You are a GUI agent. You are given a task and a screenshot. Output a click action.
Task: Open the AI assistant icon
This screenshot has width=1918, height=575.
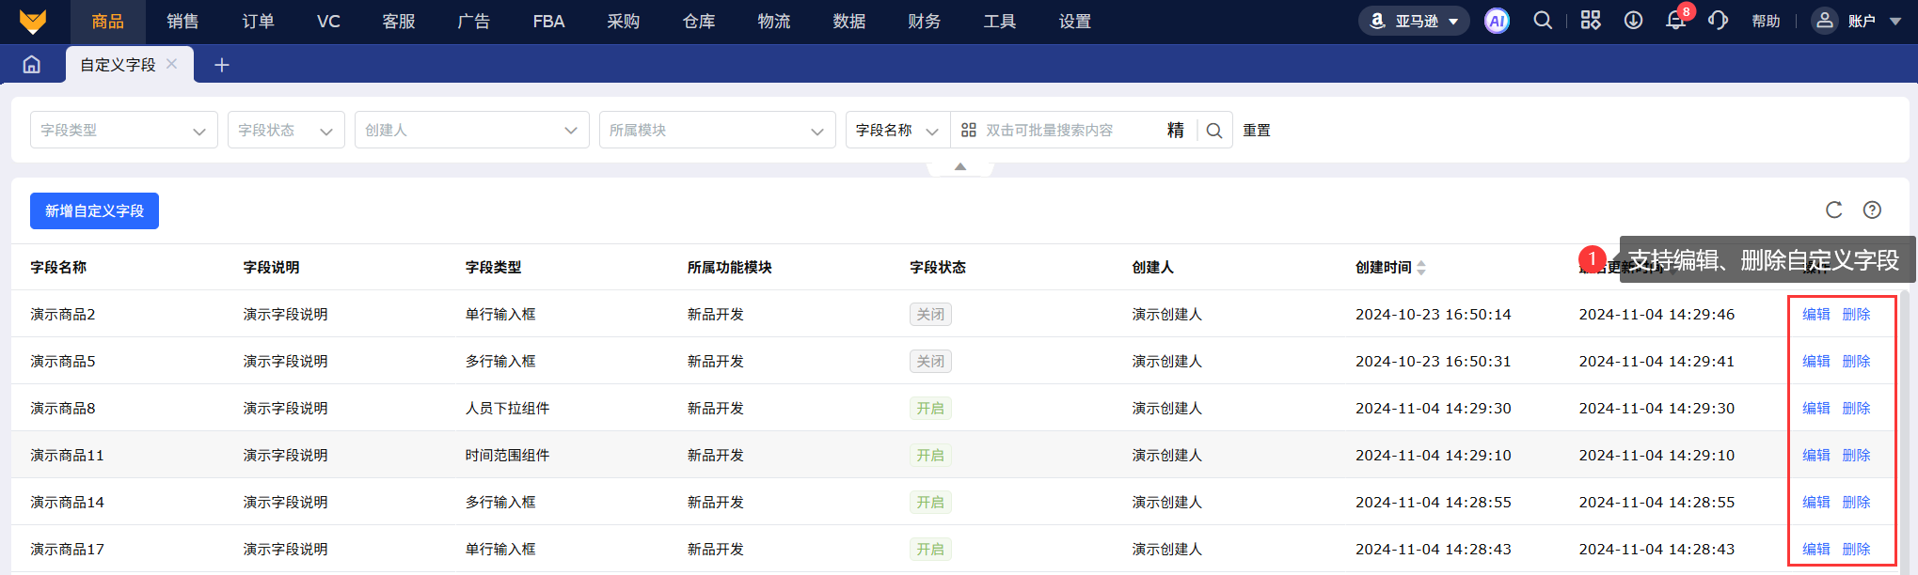point(1497,21)
